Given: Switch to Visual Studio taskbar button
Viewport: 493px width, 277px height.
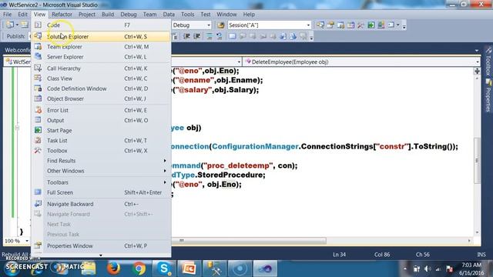Looking at the screenshot, I should pyautogui.click(x=265, y=269).
